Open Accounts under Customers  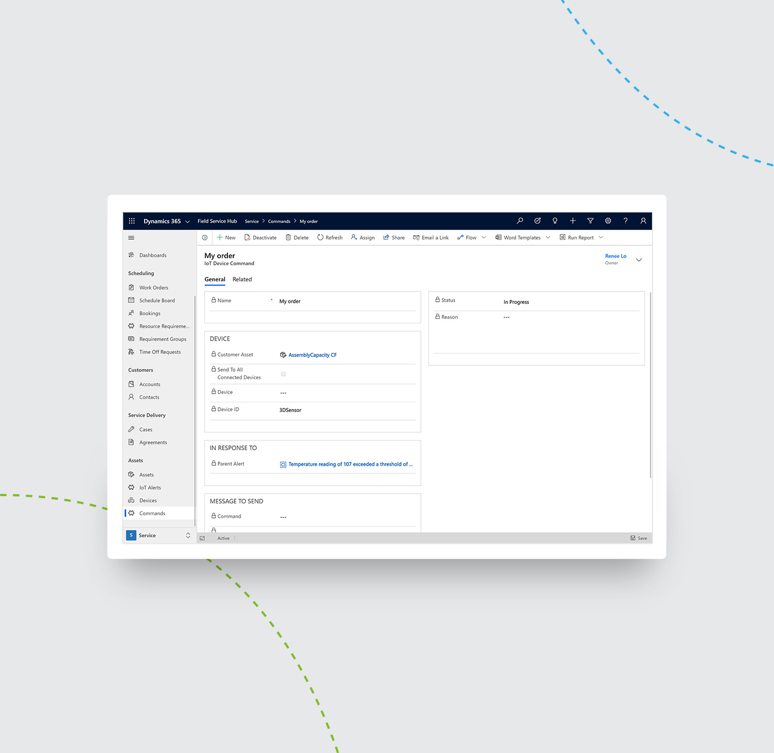(x=149, y=384)
